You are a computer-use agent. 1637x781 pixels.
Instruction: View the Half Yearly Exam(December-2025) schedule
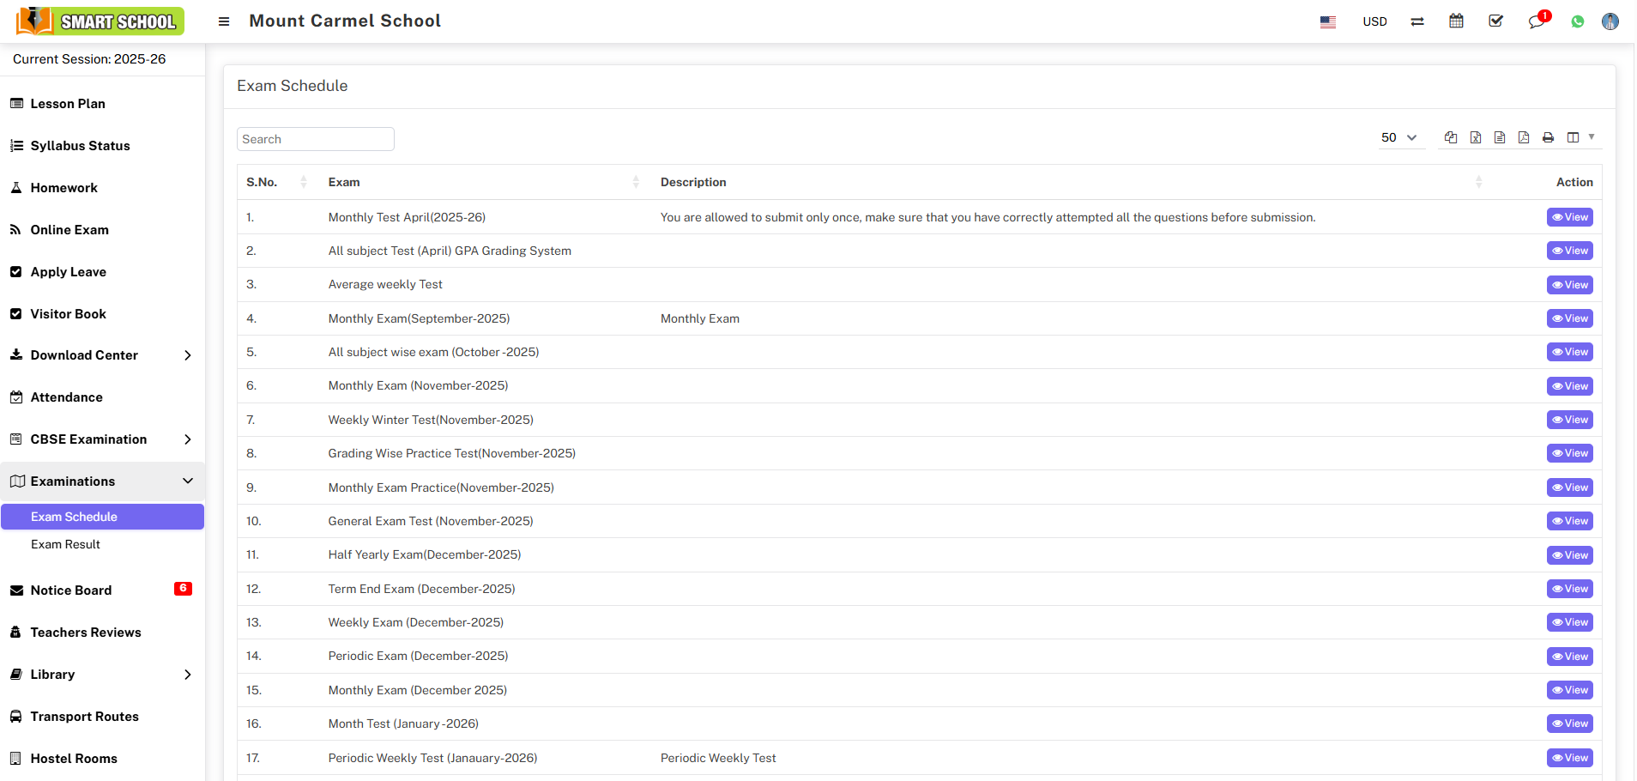point(1569,555)
